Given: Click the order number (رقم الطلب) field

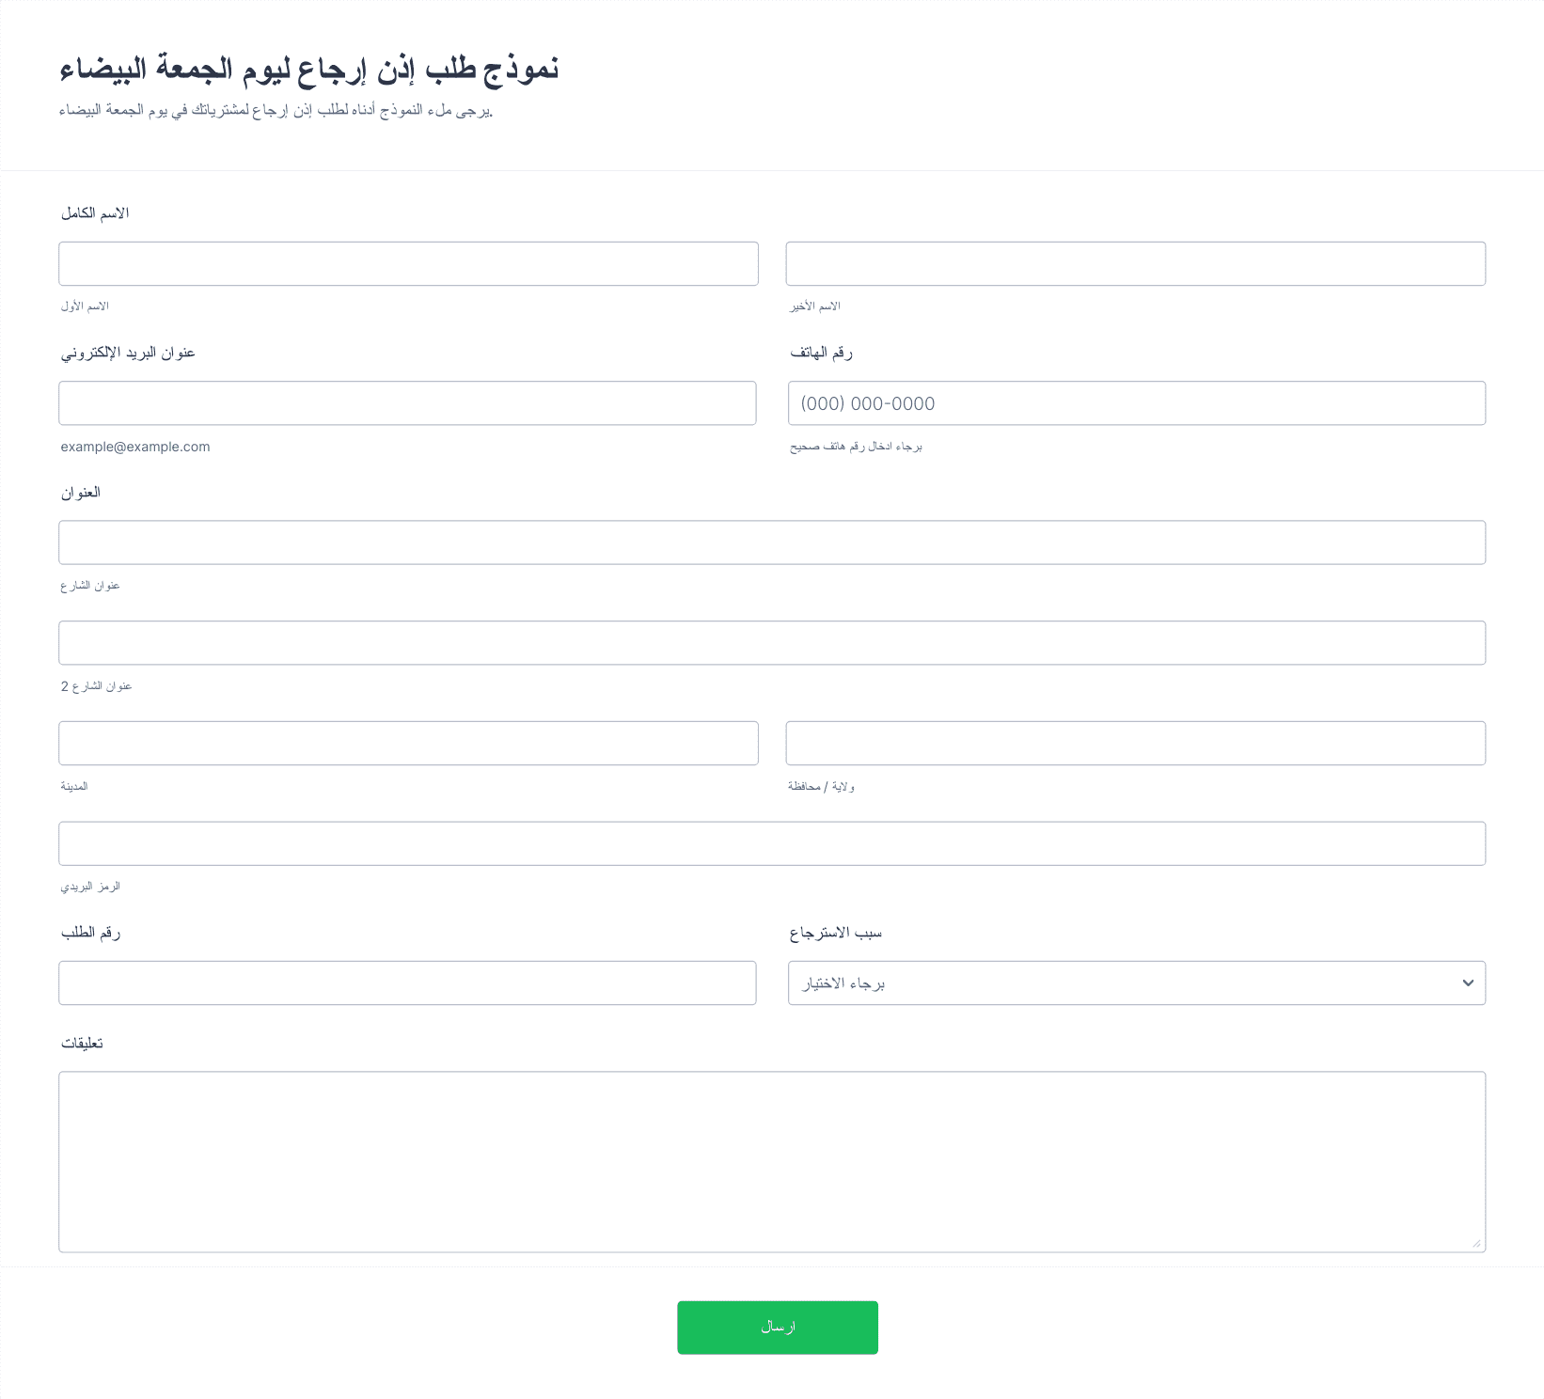Looking at the screenshot, I should pyautogui.click(x=407, y=982).
